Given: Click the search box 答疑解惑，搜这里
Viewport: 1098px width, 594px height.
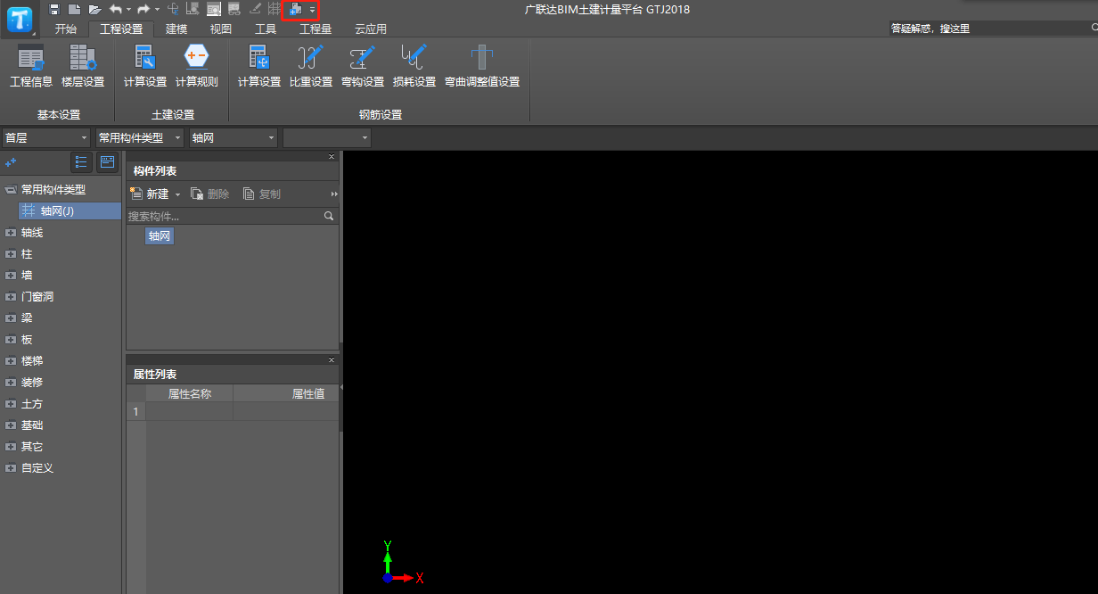Looking at the screenshot, I should pos(993,29).
